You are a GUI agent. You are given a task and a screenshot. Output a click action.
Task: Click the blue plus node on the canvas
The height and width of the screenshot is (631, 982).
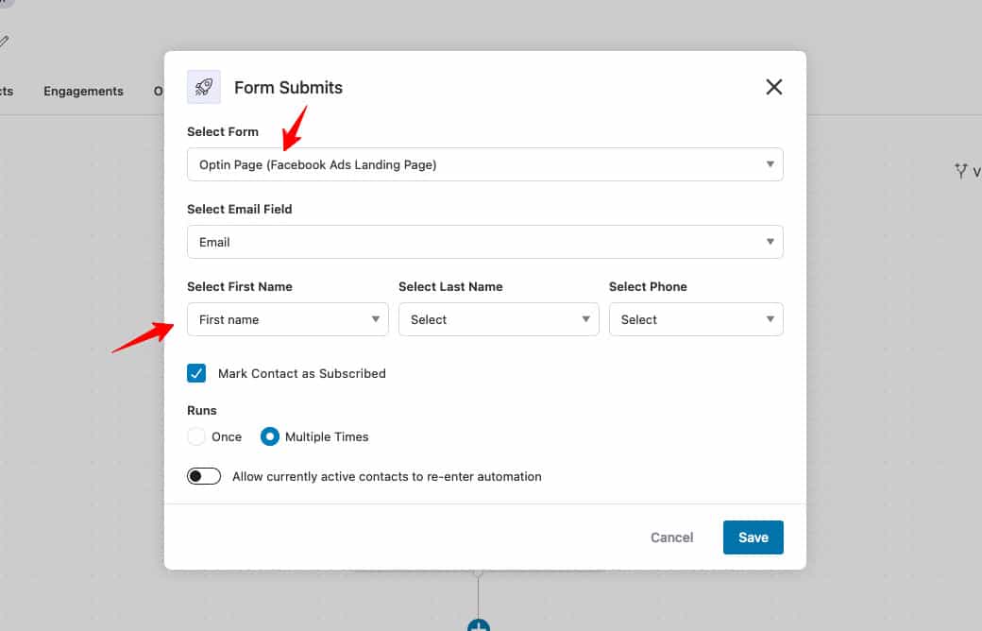click(x=477, y=624)
